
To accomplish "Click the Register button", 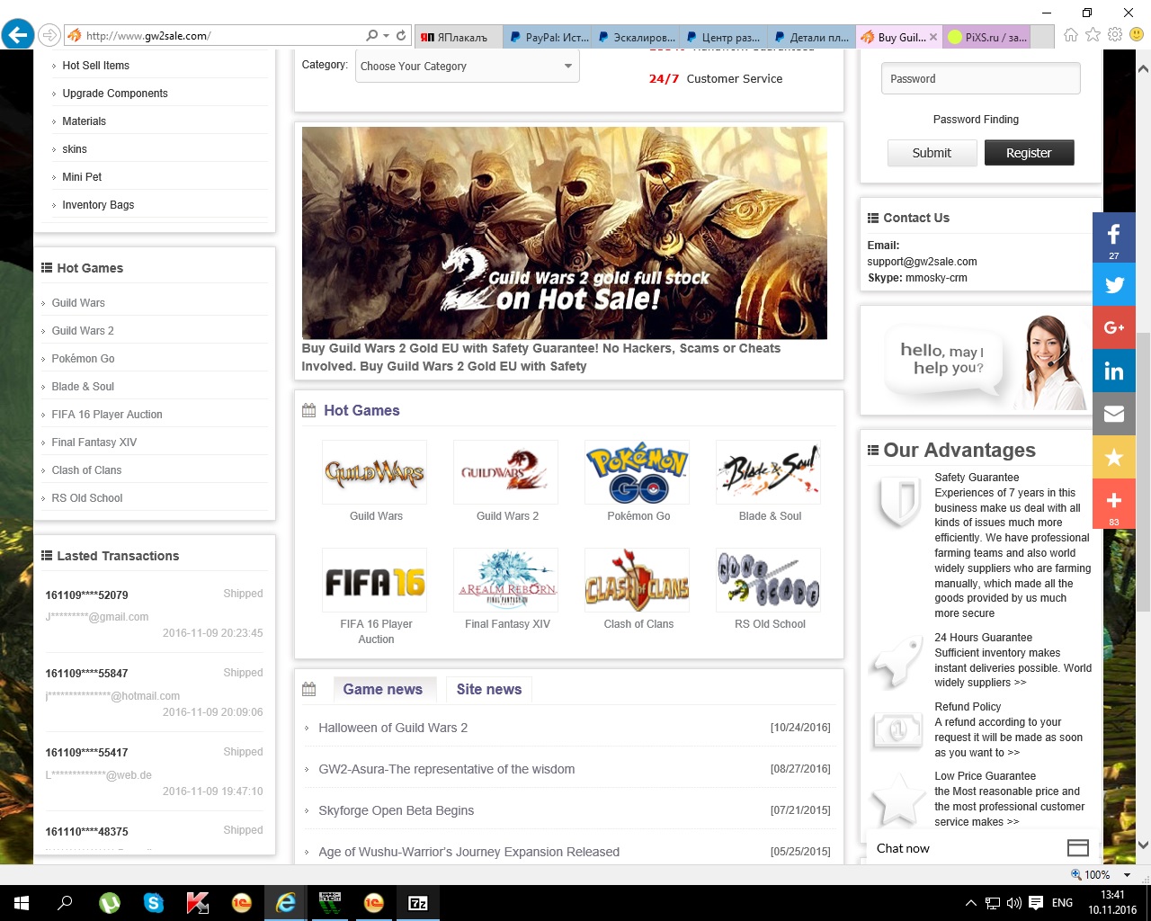I will pos(1029,153).
